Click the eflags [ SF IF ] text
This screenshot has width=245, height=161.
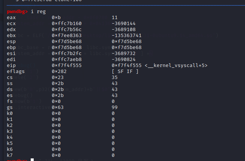pos(125,72)
